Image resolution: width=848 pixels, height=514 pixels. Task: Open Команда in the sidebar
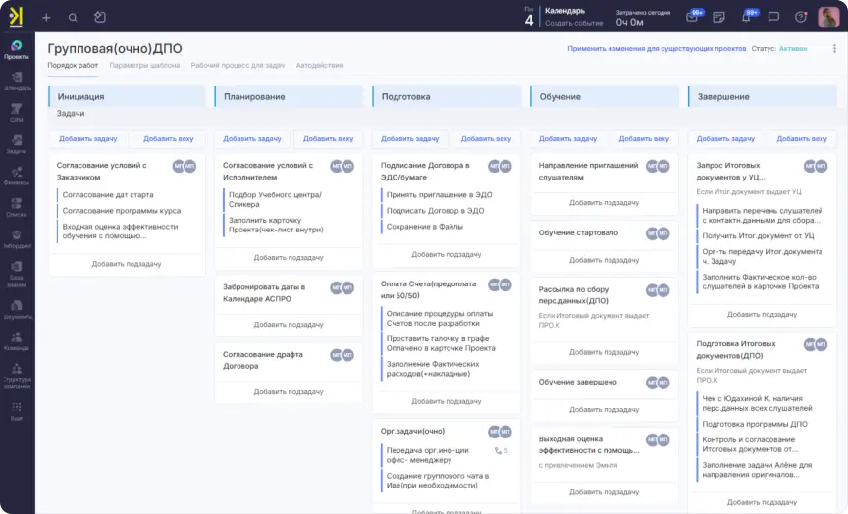pyautogui.click(x=17, y=341)
